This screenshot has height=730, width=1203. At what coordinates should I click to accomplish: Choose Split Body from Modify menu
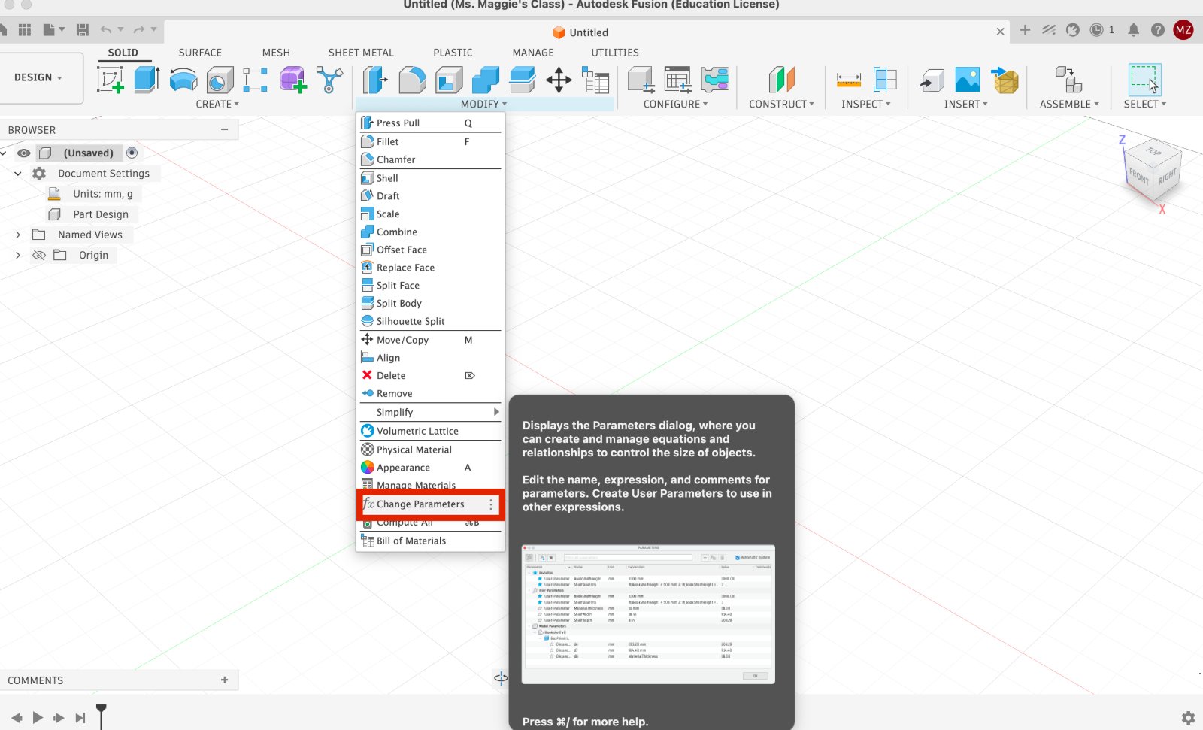click(x=430, y=303)
